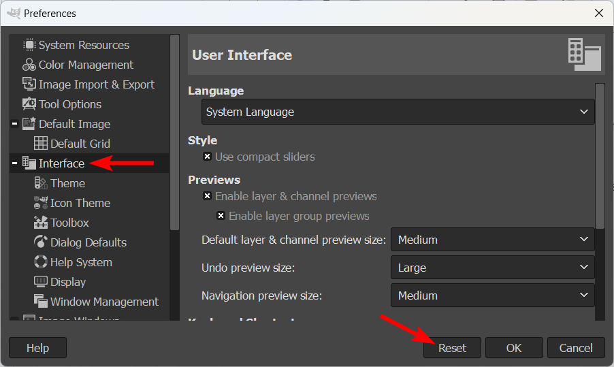Click the Color Management icon
The width and height of the screenshot is (614, 367).
pyautogui.click(x=29, y=65)
